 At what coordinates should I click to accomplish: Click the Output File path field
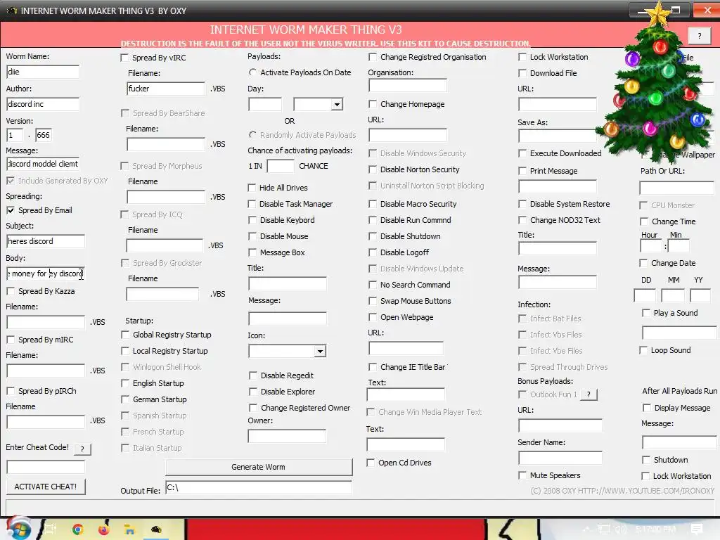pyautogui.click(x=259, y=488)
